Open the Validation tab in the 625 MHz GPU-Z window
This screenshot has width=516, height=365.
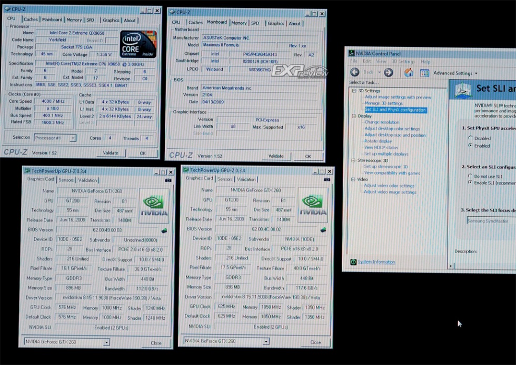(x=246, y=179)
